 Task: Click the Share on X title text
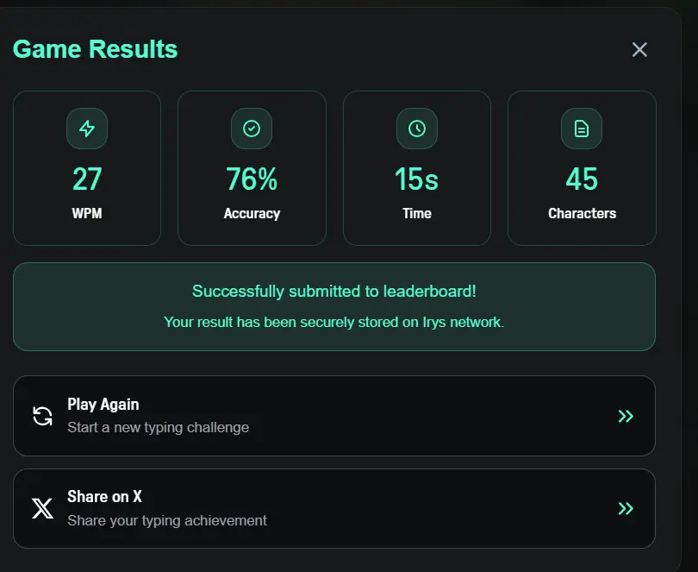pos(104,496)
